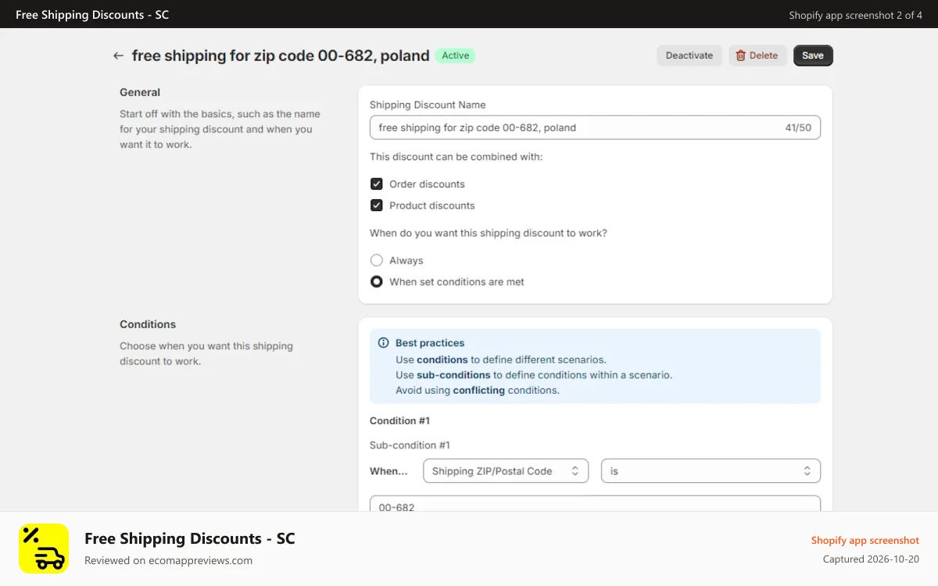Image resolution: width=938 pixels, height=586 pixels.
Task: Open the Shipping ZIP/Postal Code dropdown
Action: pos(506,471)
